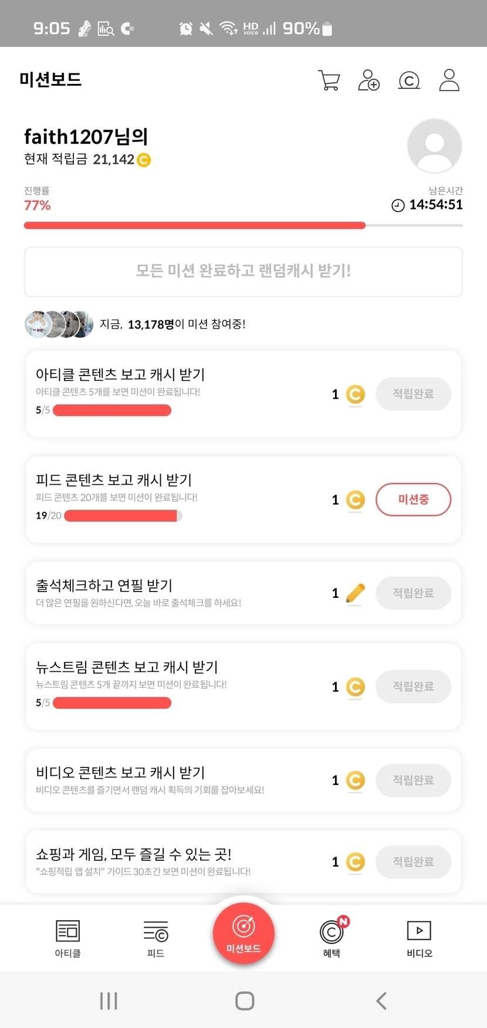The image size is (487, 1028).
Task: Open the 혜택 benefits tab
Action: [332, 938]
